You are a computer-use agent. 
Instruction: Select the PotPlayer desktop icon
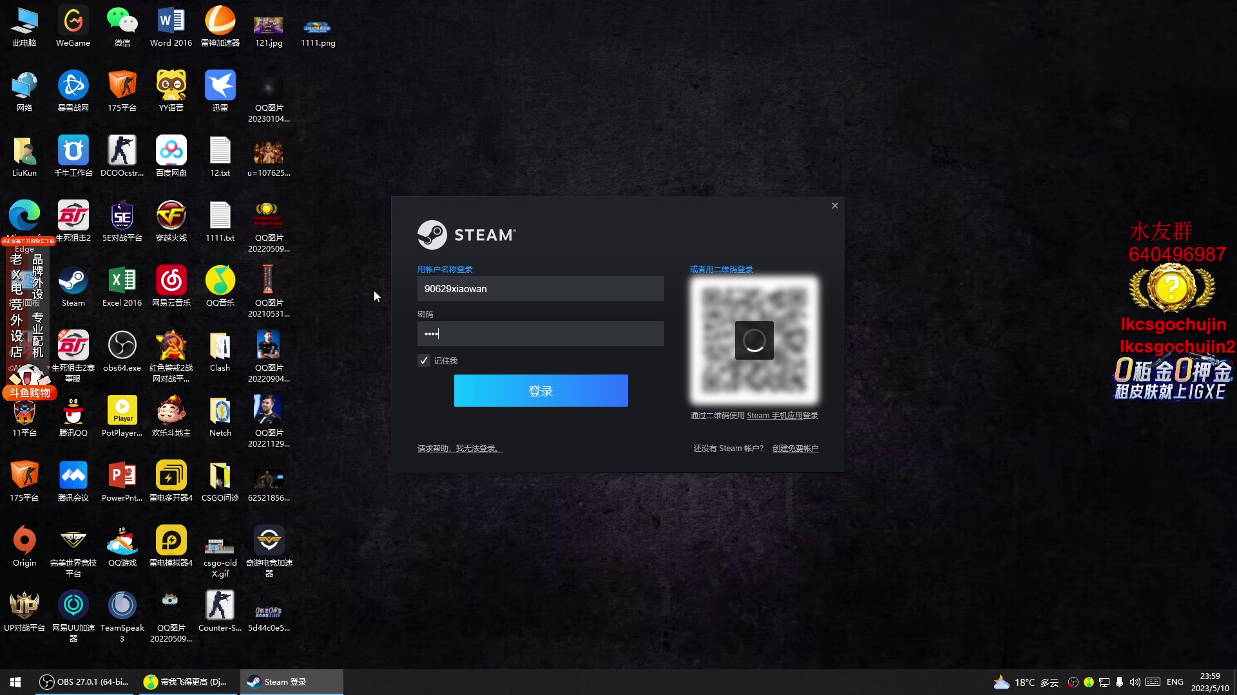[122, 417]
